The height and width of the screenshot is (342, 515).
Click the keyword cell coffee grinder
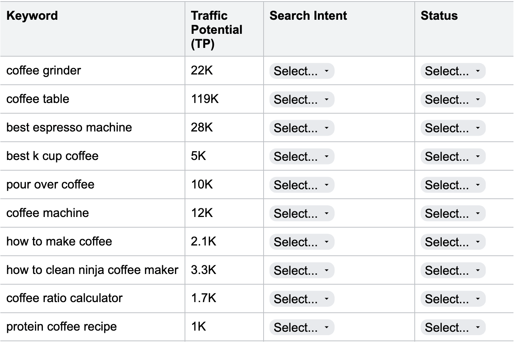43,71
